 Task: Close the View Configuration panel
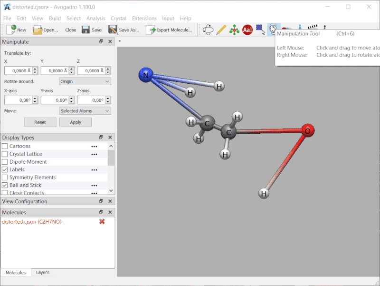coord(110,201)
